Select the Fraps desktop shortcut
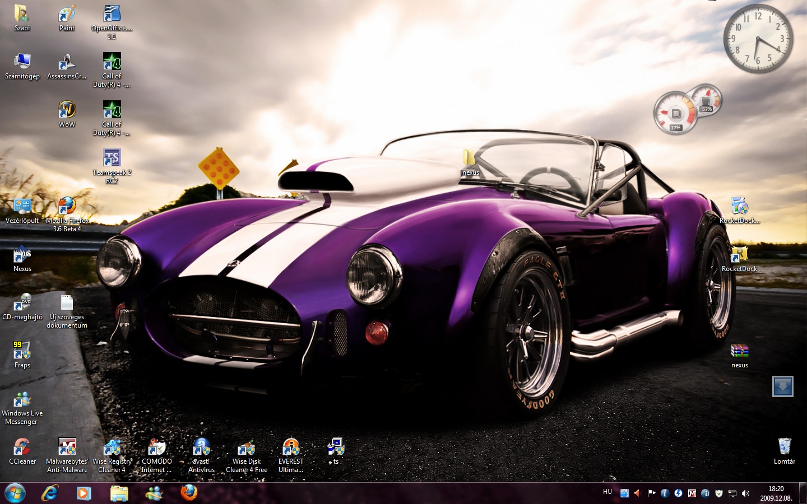The width and height of the screenshot is (807, 504). tap(22, 355)
